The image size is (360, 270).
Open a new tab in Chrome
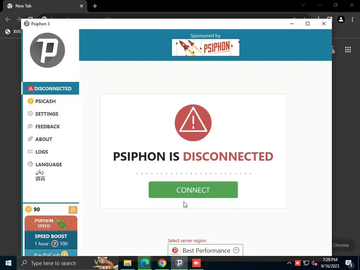click(95, 6)
